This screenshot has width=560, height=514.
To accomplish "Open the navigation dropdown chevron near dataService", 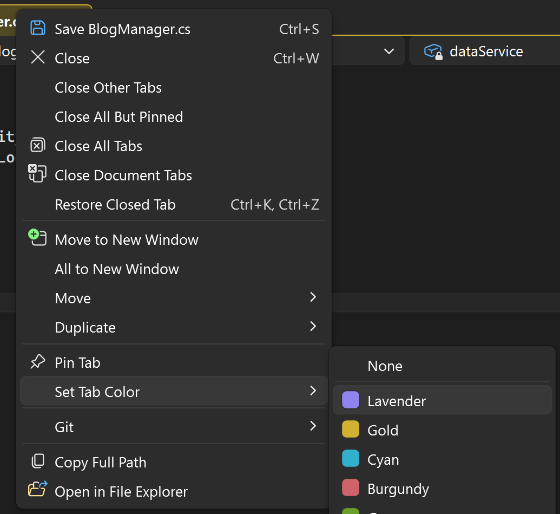I will click(x=389, y=50).
